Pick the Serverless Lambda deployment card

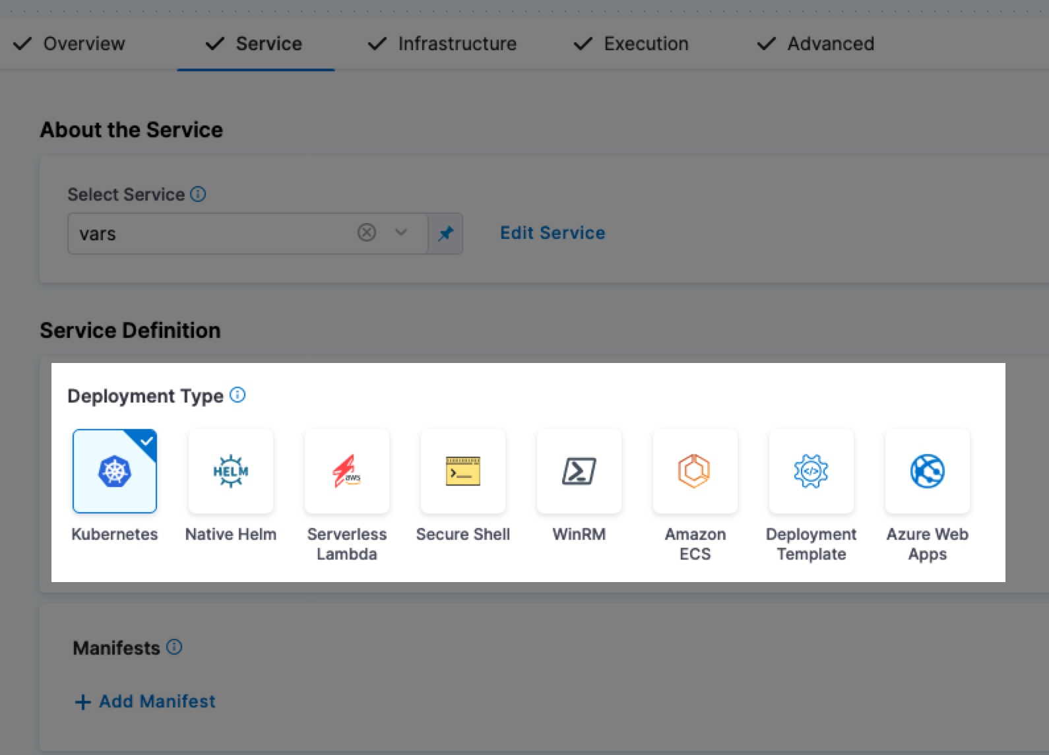(x=347, y=471)
